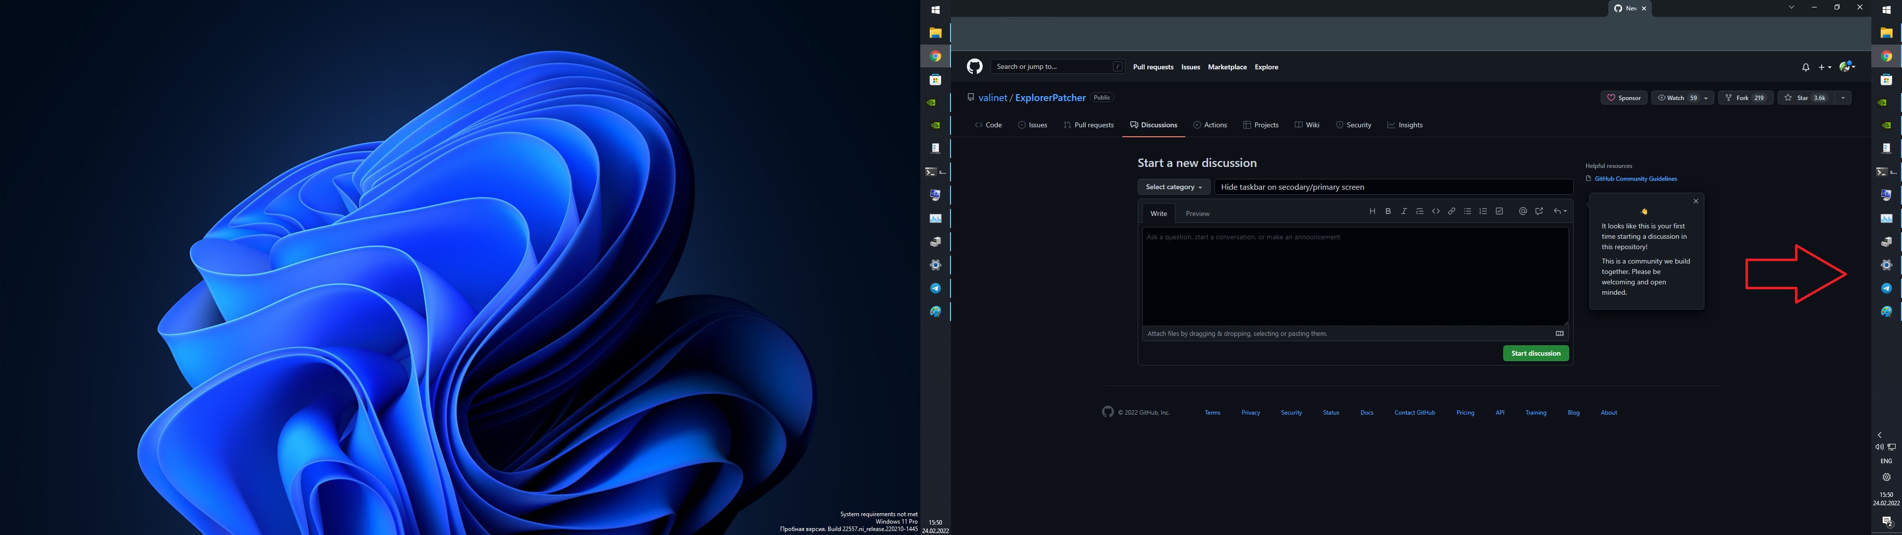This screenshot has height=535, width=1902.
Task: Open the Projects tab
Action: 1261,125
